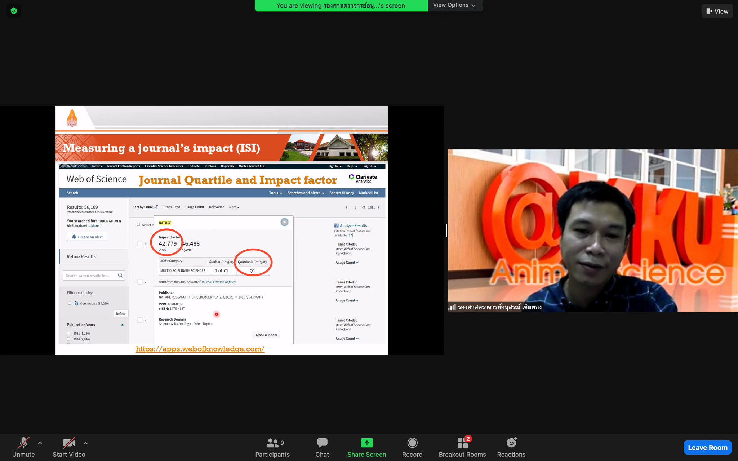The height and width of the screenshot is (461, 738).
Task: Click the View layout button
Action: (x=717, y=11)
